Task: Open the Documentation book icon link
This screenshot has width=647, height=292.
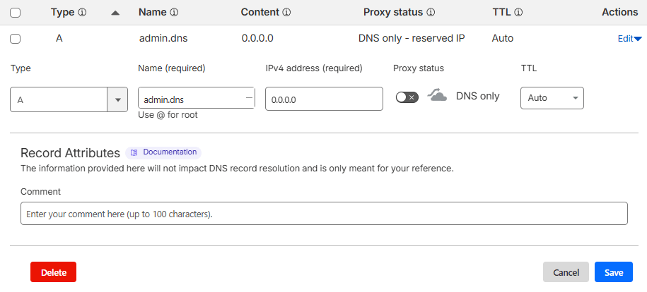Action: click(x=134, y=152)
